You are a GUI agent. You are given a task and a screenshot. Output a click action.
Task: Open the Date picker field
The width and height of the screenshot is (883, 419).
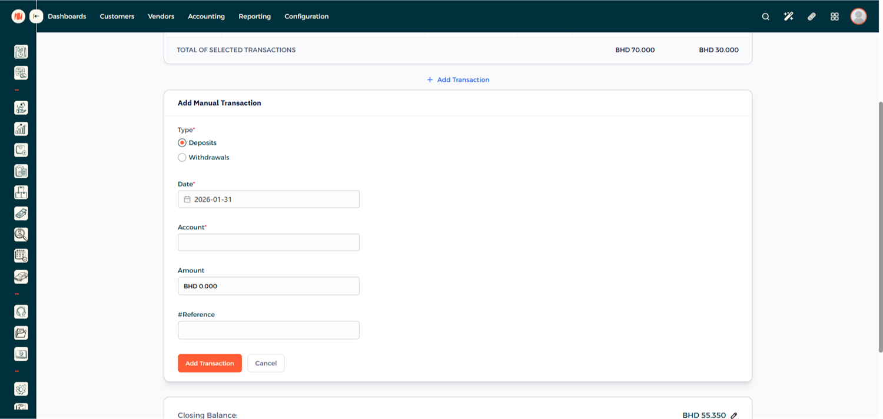(x=268, y=199)
